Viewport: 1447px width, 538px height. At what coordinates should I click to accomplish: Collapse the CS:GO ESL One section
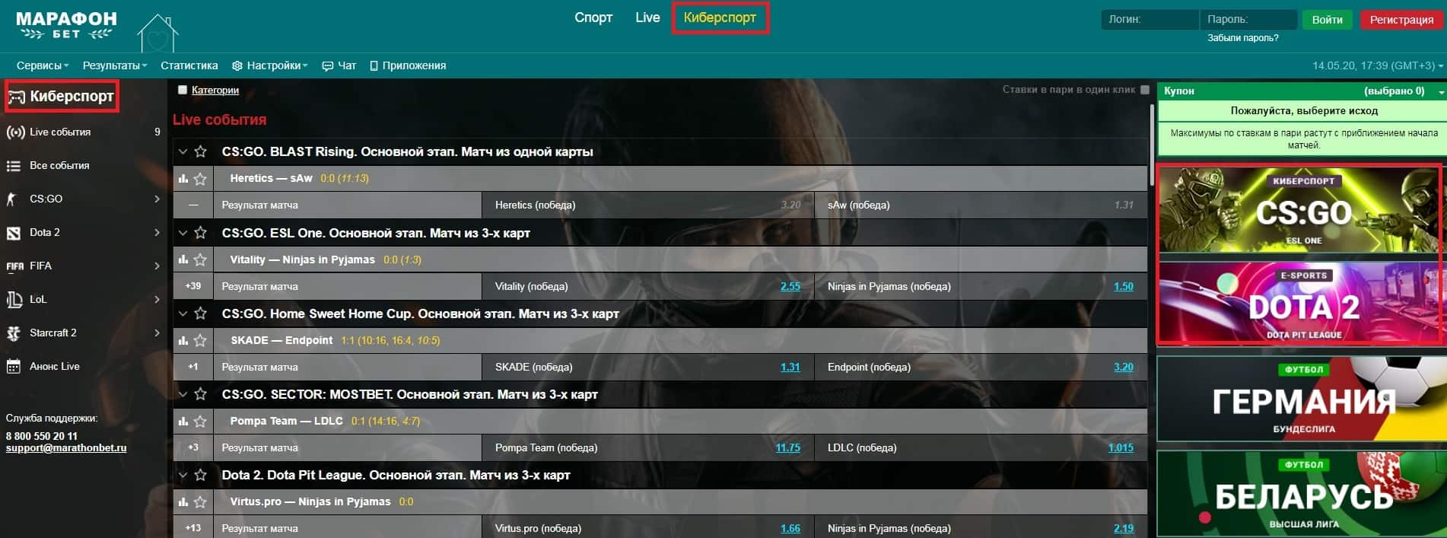click(x=183, y=233)
